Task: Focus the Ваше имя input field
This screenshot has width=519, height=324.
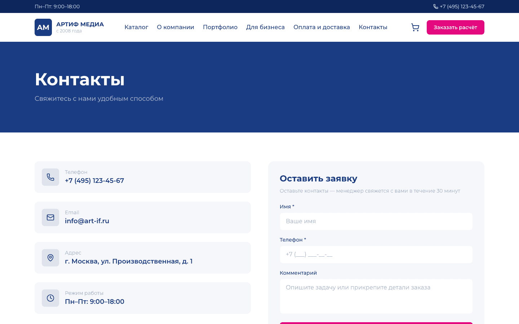Action: (x=376, y=221)
